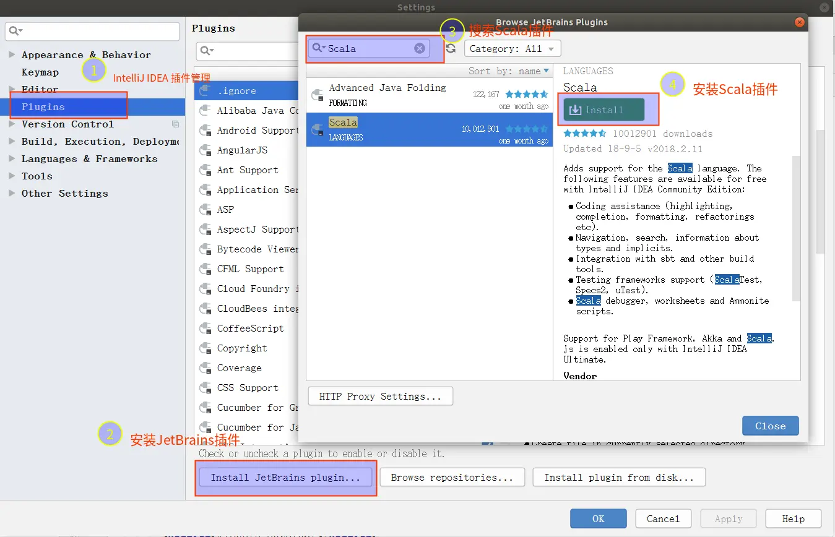Click Install JetBrains plugin button
Screen dimensions: 835x537
[x=285, y=477]
